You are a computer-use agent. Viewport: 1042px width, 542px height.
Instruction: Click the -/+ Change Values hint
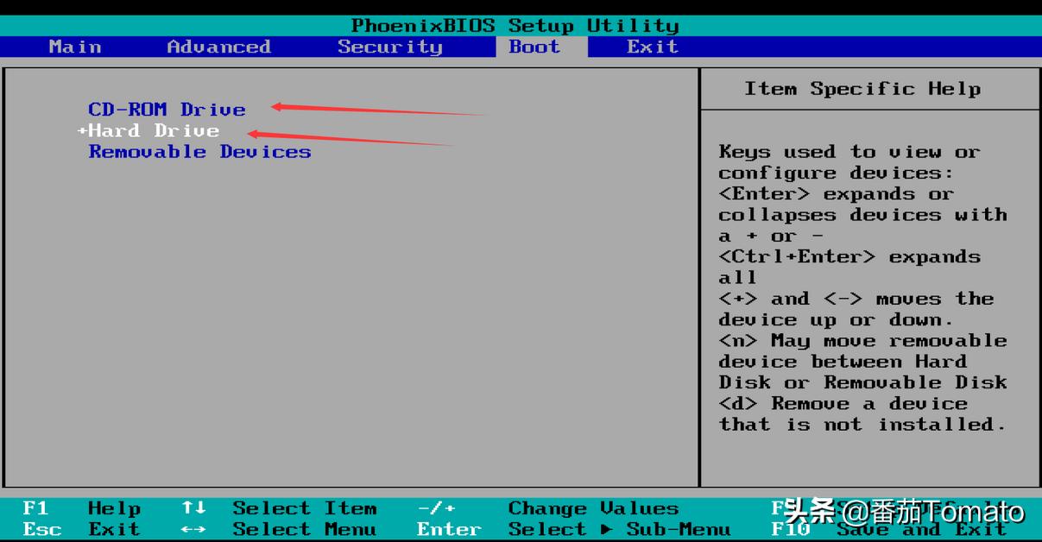click(548, 508)
